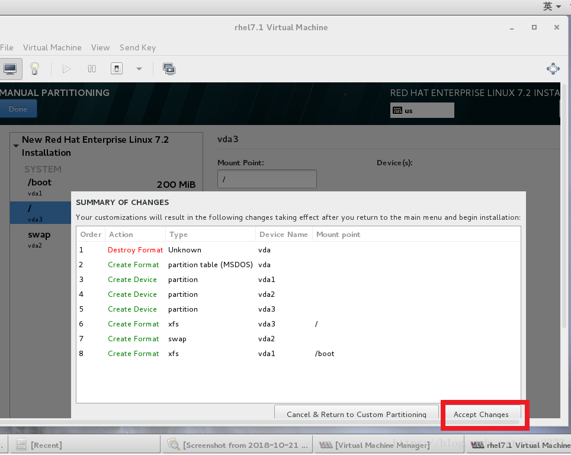Select Create Device vda2 row

tap(299, 294)
